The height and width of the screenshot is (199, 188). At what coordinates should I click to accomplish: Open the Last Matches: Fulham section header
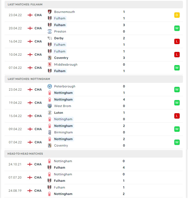pyautogui.click(x=94, y=5)
